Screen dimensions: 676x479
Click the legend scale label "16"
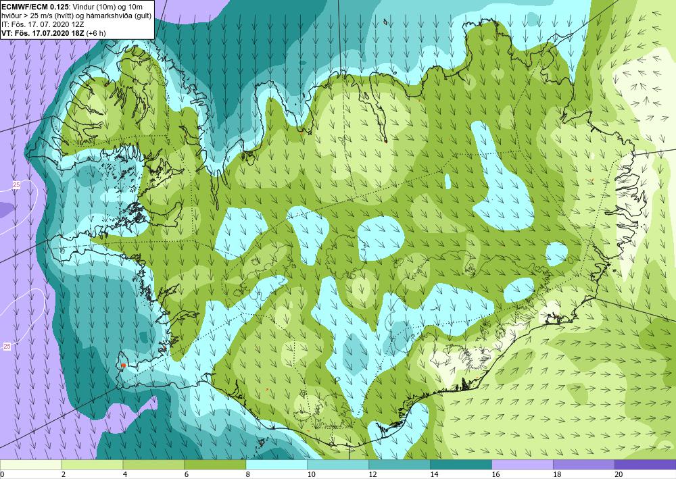[496, 475]
